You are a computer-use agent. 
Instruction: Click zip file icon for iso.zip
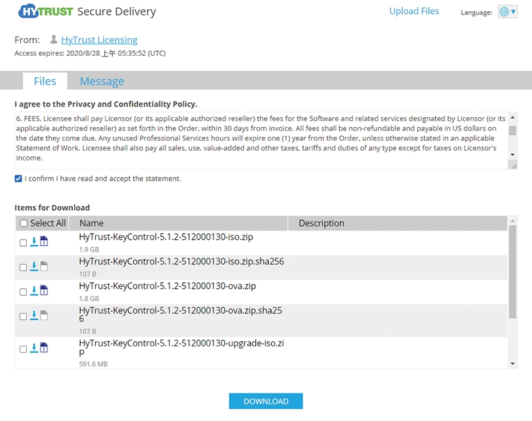tap(44, 241)
